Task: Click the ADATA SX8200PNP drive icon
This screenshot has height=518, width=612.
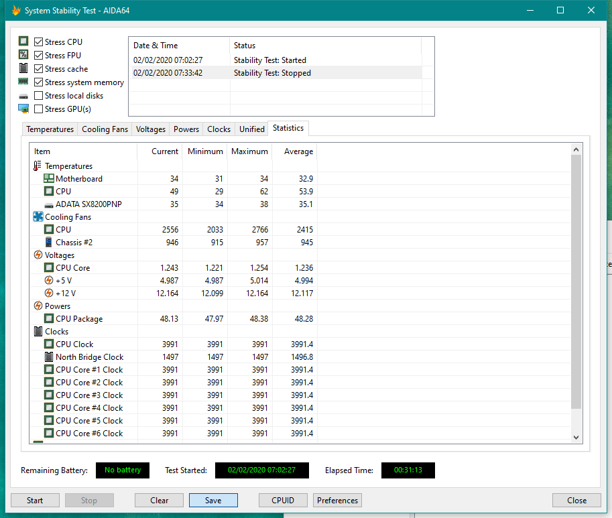Action: [x=48, y=204]
